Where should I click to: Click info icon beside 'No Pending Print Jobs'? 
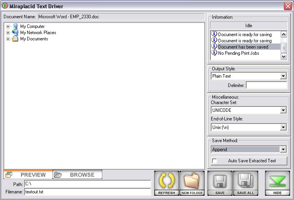click(x=214, y=53)
